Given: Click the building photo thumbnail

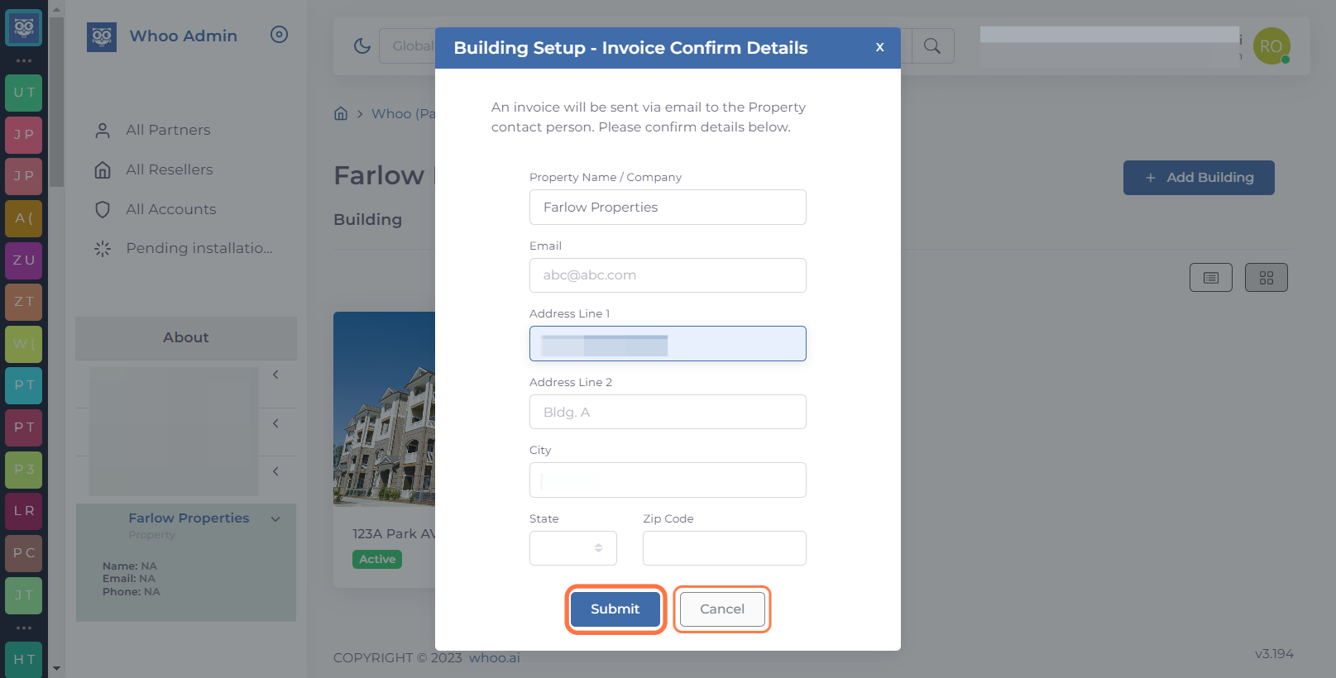Looking at the screenshot, I should coord(385,409).
